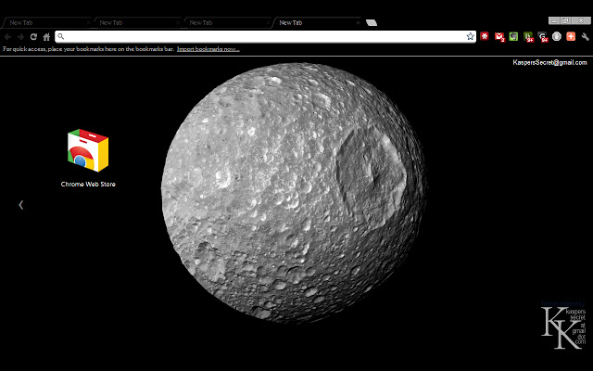This screenshot has height=371, width=593.
Task: Open a new tab with the tab button
Action: pos(372,22)
